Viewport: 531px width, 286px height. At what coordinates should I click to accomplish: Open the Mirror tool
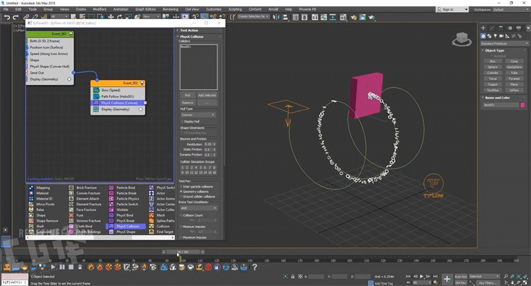[x=276, y=17]
